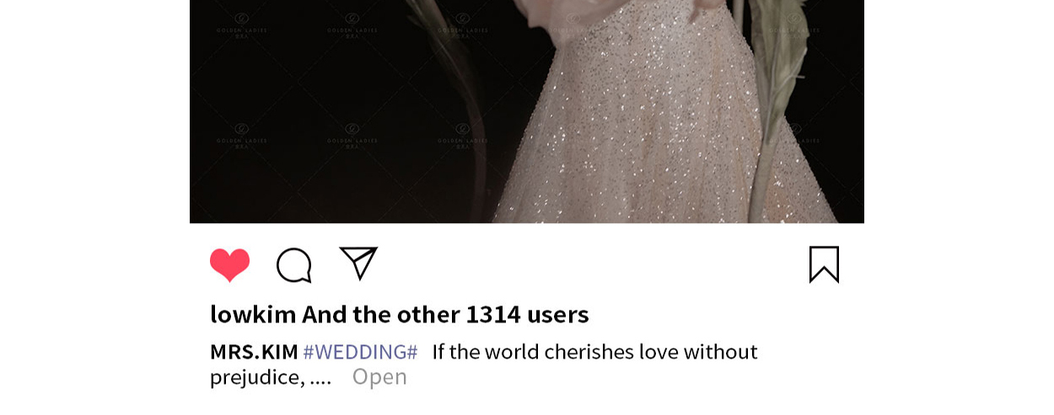
Task: Save the post with the bookmark icon
Action: (824, 264)
